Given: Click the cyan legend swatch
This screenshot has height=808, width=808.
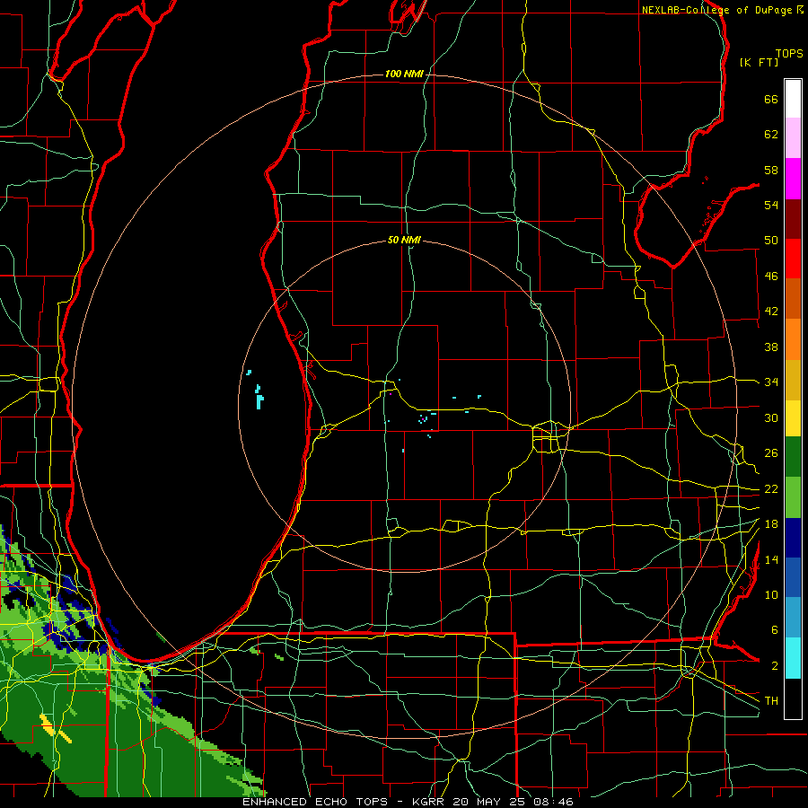Looking at the screenshot, I should pyautogui.click(x=793, y=658).
